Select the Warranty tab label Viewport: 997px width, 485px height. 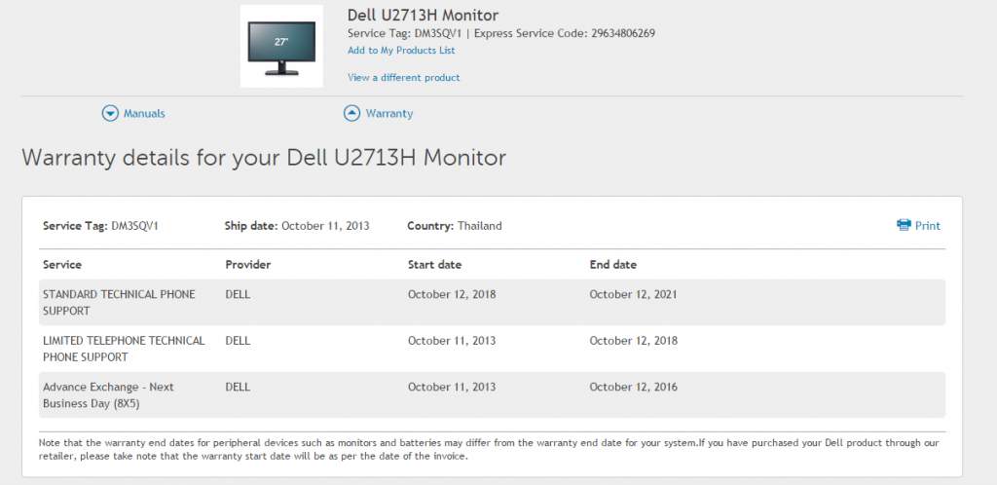click(x=389, y=114)
